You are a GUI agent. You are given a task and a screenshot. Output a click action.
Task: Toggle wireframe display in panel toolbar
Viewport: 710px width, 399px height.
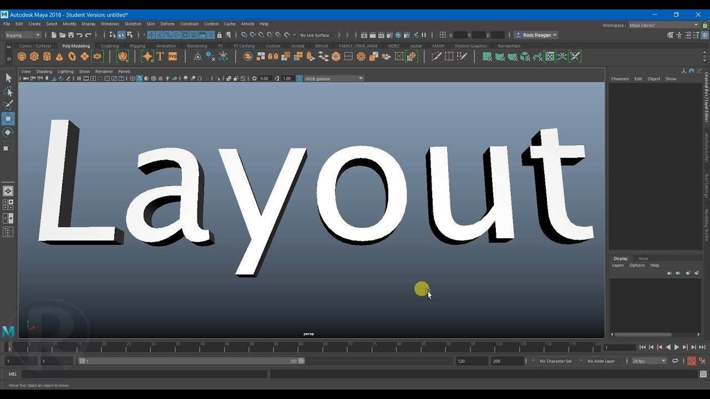(x=133, y=78)
